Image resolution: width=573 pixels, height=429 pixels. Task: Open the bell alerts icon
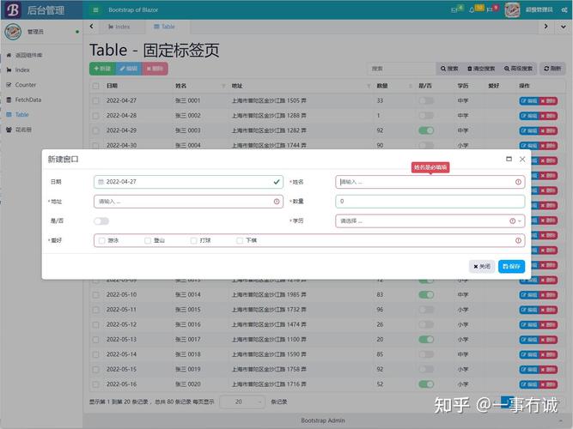472,9
